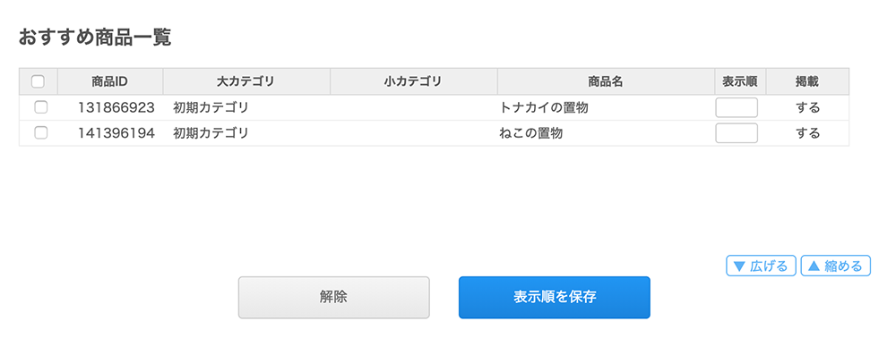This screenshot has height=338, width=896.
Task: Check the select-all checkbox in table header
Action: pyautogui.click(x=38, y=81)
